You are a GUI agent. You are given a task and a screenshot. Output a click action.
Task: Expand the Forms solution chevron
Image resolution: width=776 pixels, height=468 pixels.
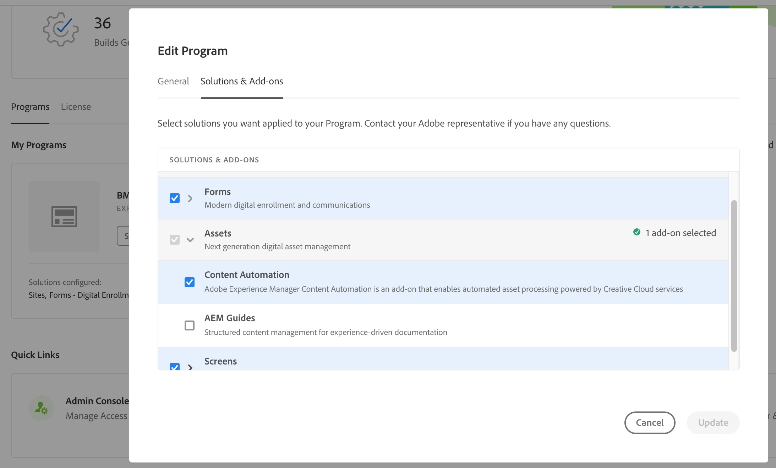pyautogui.click(x=190, y=198)
